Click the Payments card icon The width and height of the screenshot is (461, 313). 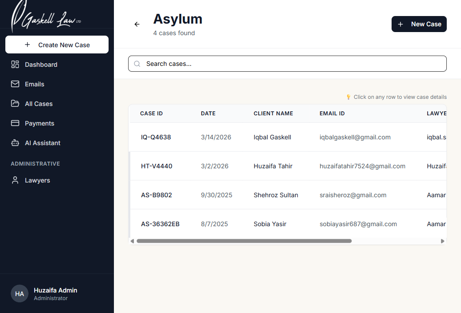click(x=15, y=123)
